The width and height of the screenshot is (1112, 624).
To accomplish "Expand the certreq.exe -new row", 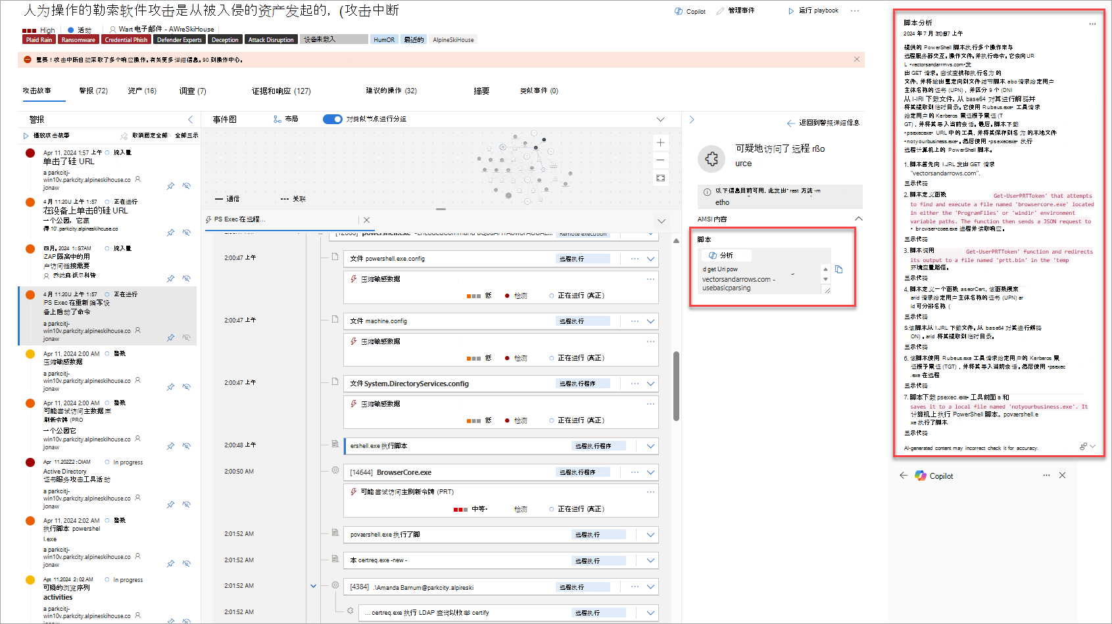I will point(650,561).
